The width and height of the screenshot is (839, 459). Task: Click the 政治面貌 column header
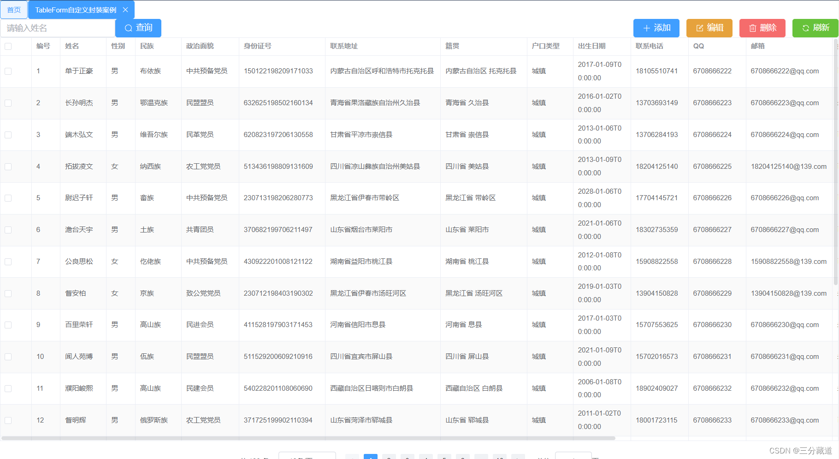(200, 46)
